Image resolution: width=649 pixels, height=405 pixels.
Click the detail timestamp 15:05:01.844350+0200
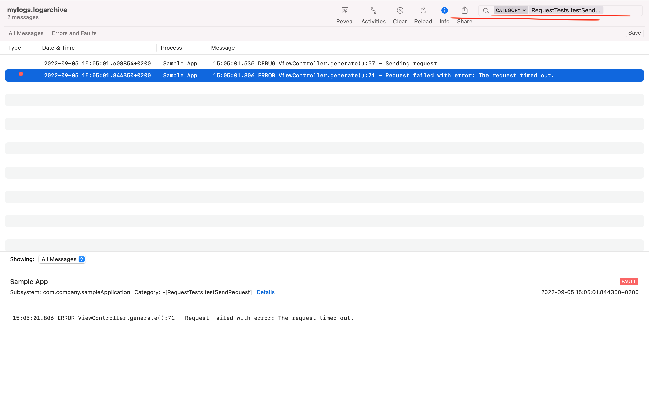[x=589, y=292]
